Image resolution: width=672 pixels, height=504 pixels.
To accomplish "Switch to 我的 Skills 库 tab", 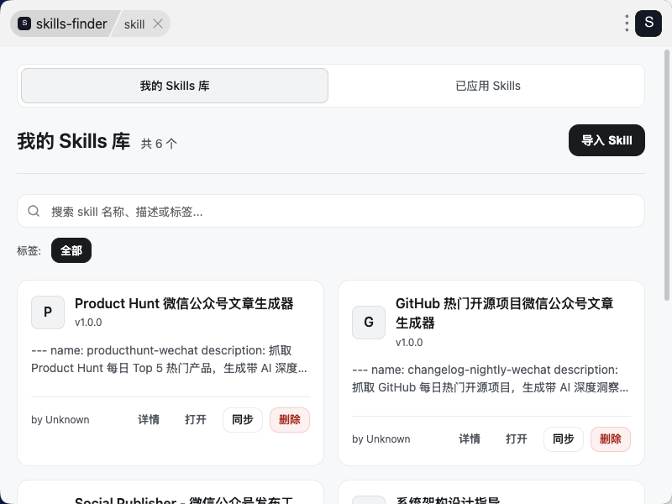I will 175,86.
